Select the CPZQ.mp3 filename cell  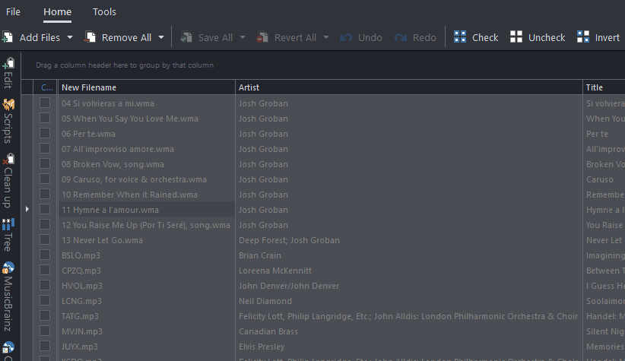click(x=147, y=271)
